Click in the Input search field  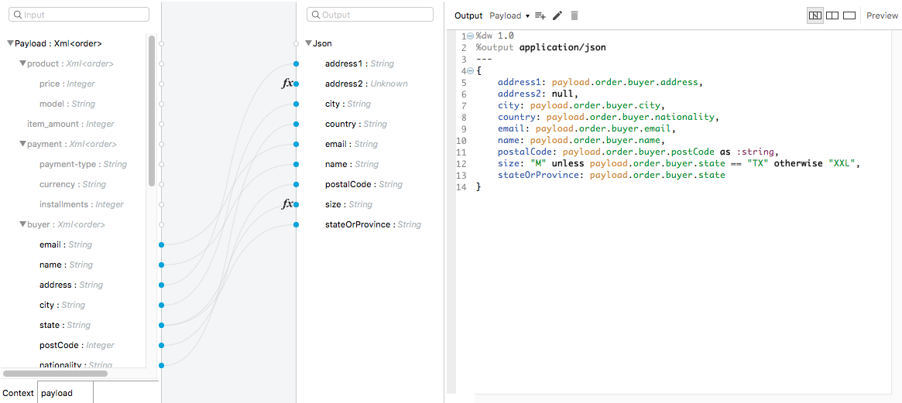(x=80, y=15)
